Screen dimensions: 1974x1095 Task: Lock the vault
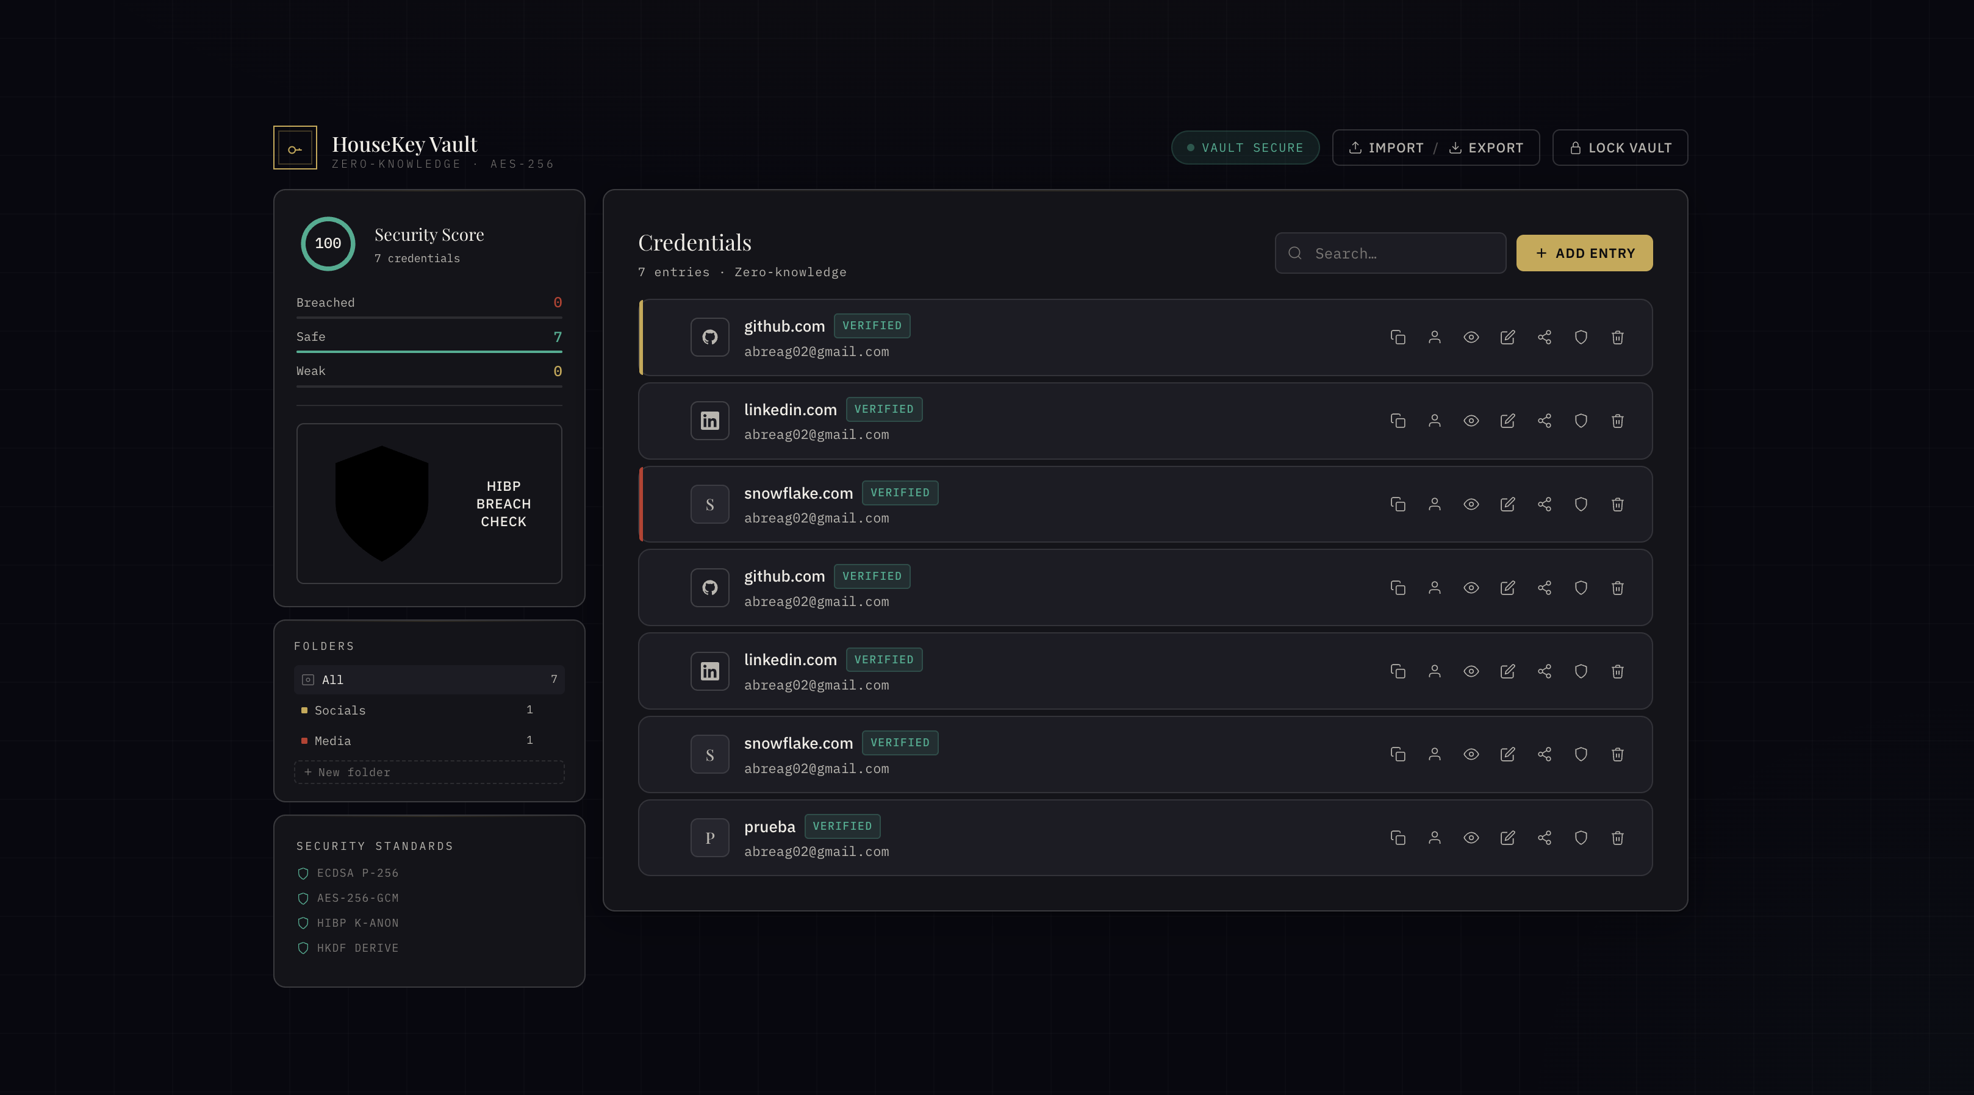point(1620,148)
